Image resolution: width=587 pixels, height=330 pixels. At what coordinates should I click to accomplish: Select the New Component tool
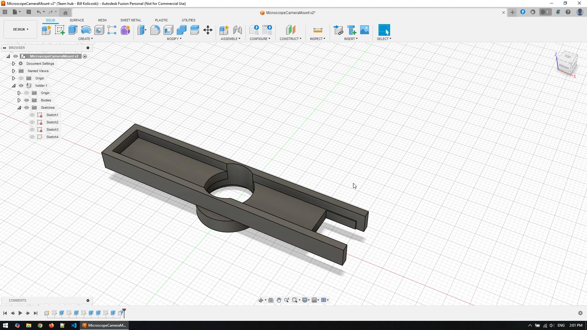[46, 30]
